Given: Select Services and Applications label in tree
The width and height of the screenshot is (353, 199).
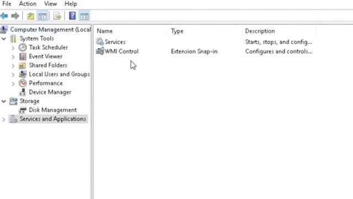Looking at the screenshot, I should (53, 119).
